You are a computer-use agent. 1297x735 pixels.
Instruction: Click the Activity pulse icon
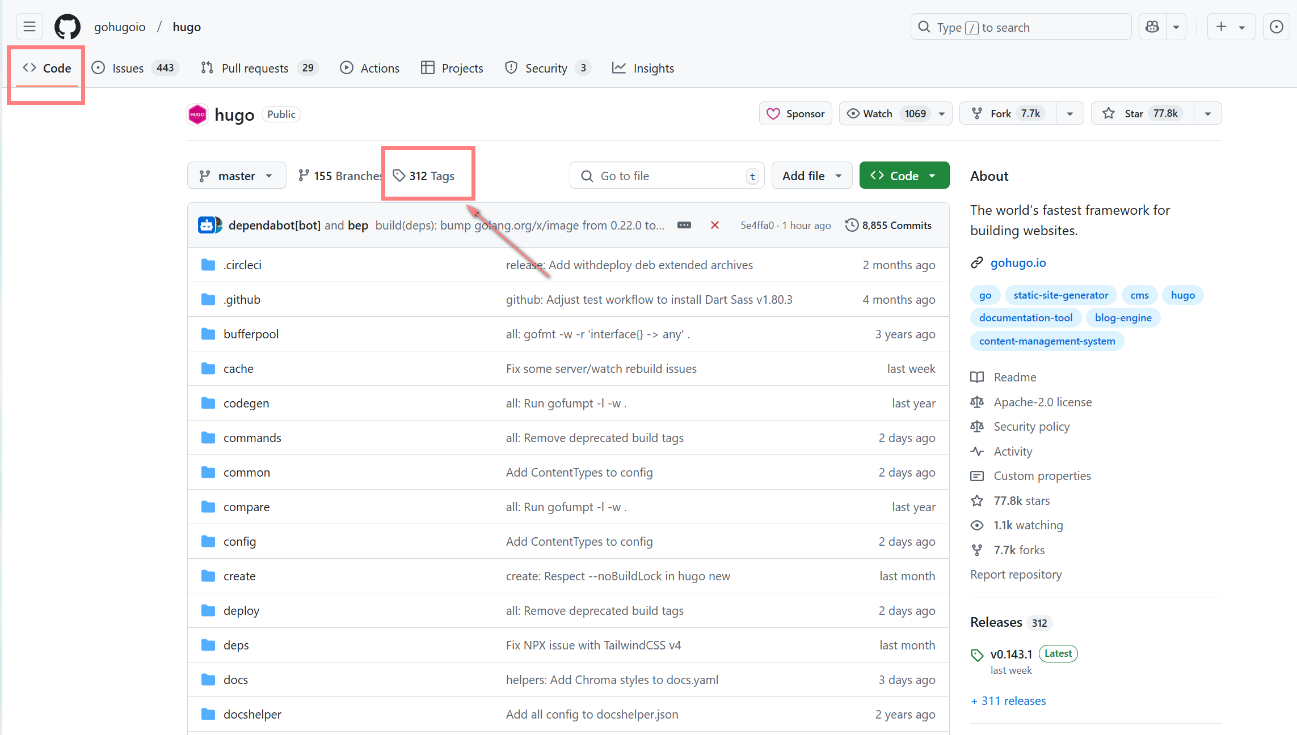click(x=977, y=451)
